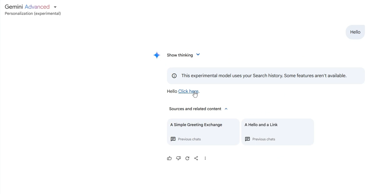
Task: Click 'Previous chats' under Hello and Link card
Action: (x=264, y=139)
